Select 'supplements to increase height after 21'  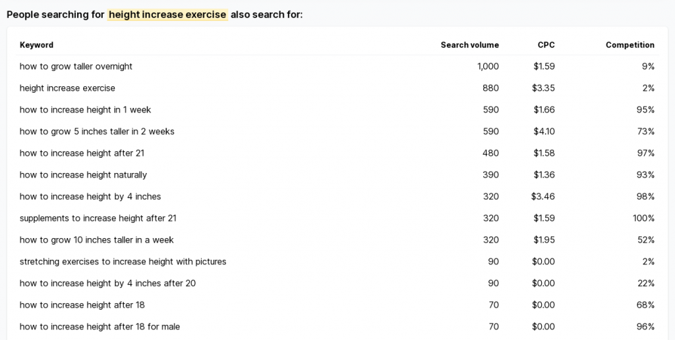98,218
